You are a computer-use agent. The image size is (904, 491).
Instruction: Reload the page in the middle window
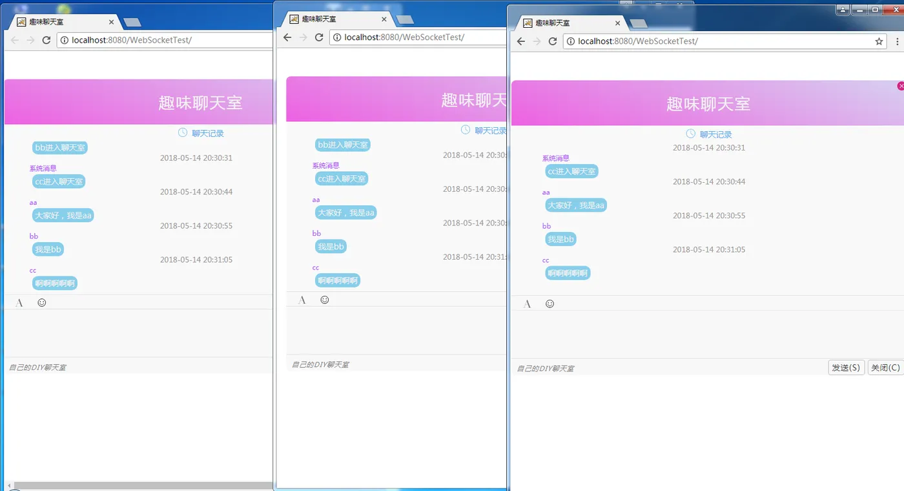pyautogui.click(x=319, y=37)
